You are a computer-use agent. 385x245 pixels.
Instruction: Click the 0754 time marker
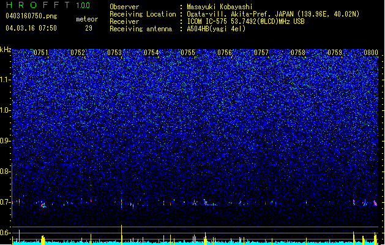pyautogui.click(x=151, y=53)
